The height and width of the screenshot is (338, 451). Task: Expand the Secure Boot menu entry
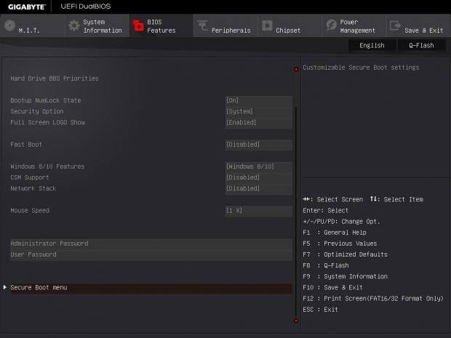pos(151,287)
